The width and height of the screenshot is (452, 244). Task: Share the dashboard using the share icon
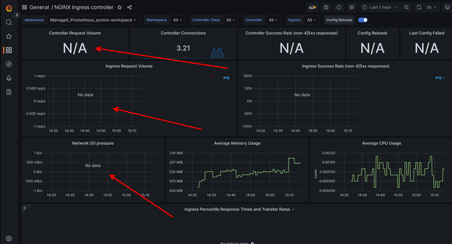130,7
